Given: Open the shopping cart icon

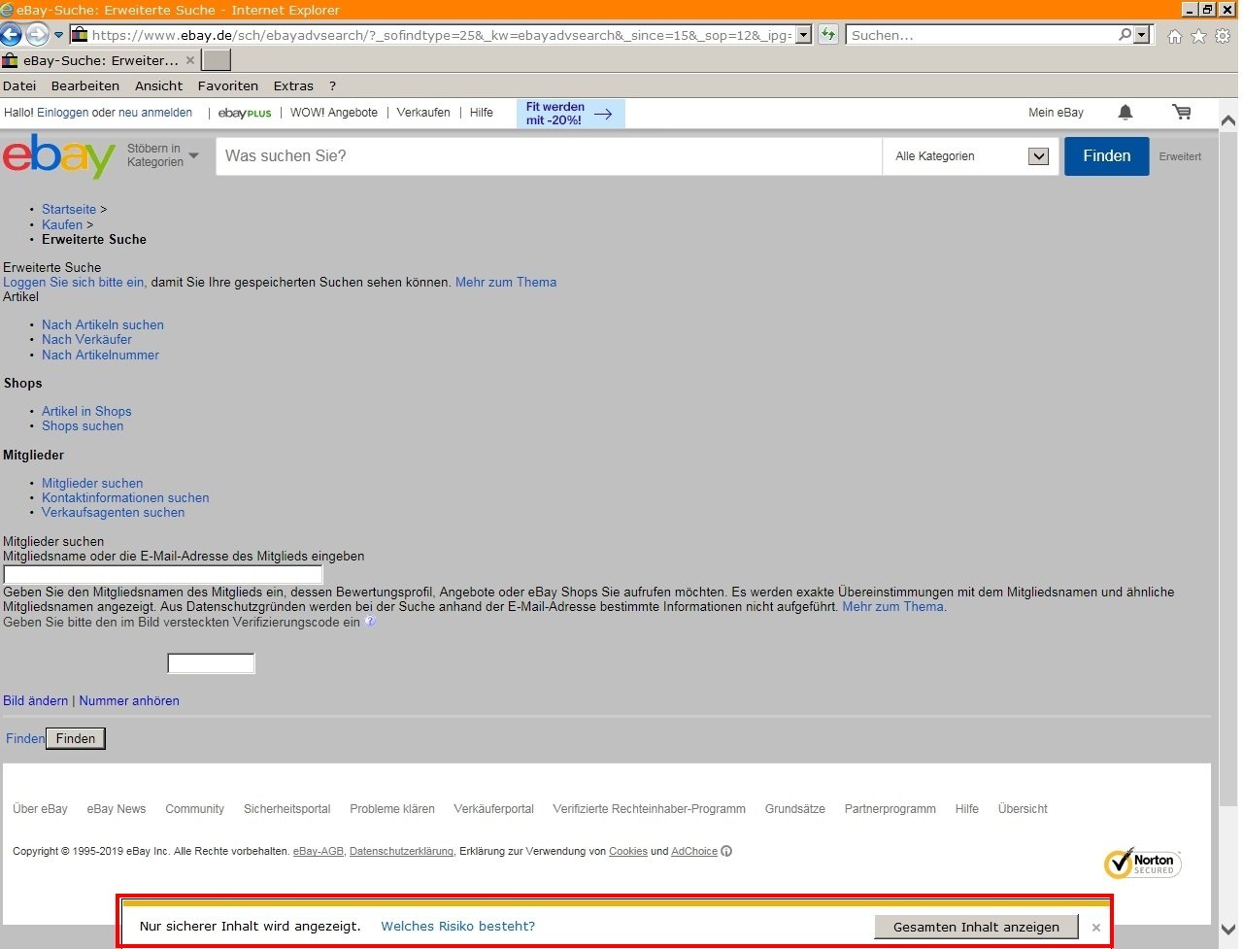Looking at the screenshot, I should pyautogui.click(x=1182, y=113).
